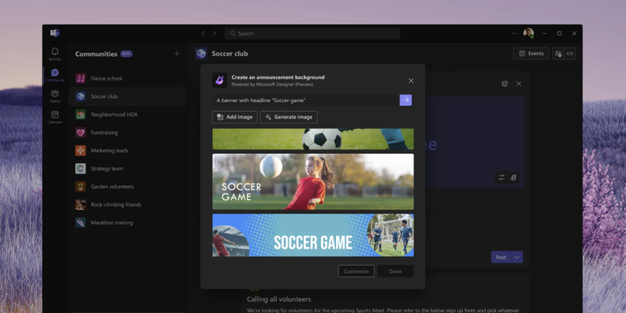This screenshot has height=313, width=626.
Task: Click the Neighborhood HOA community icon
Action: pos(81,114)
